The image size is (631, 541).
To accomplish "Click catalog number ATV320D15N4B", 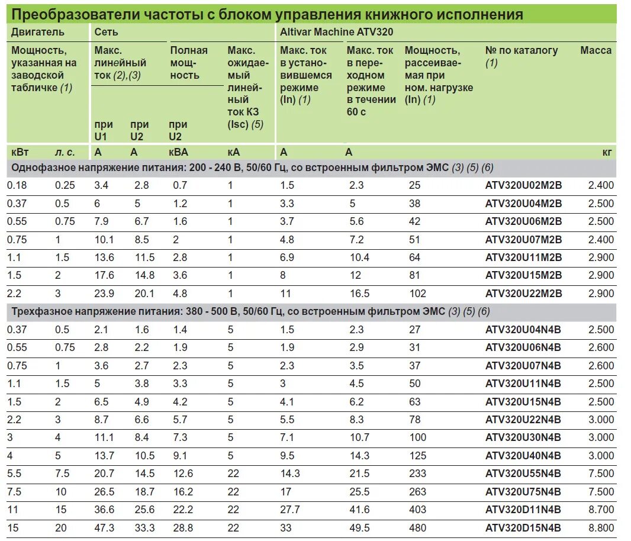I will 523,528.
